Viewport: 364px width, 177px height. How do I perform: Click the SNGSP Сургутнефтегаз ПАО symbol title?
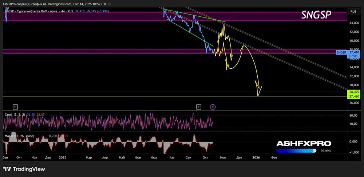pyautogui.click(x=30, y=11)
